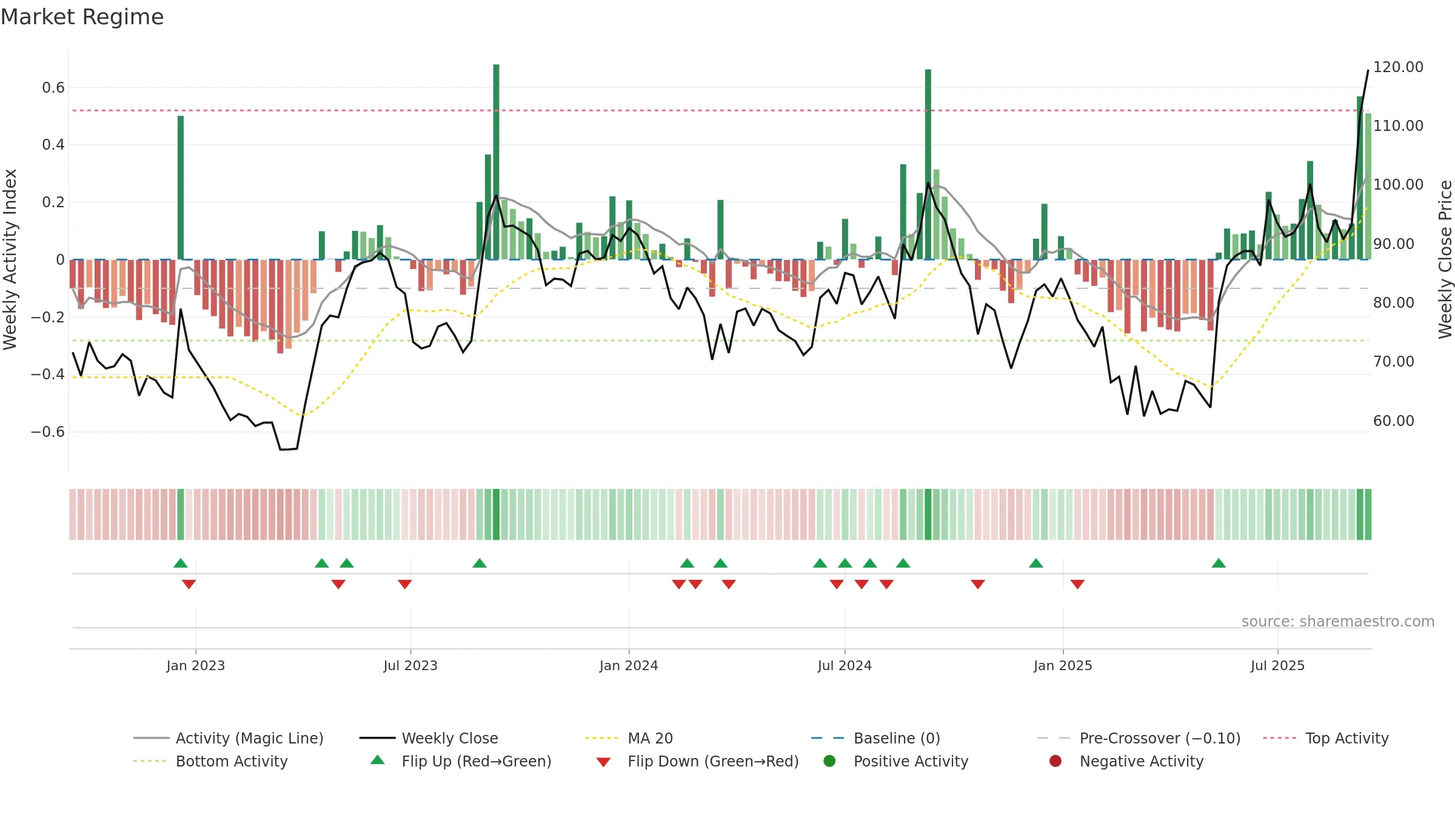This screenshot has width=1455, height=818.
Task: Click the last flip-up marker before Jul 2025
Action: [x=1219, y=563]
